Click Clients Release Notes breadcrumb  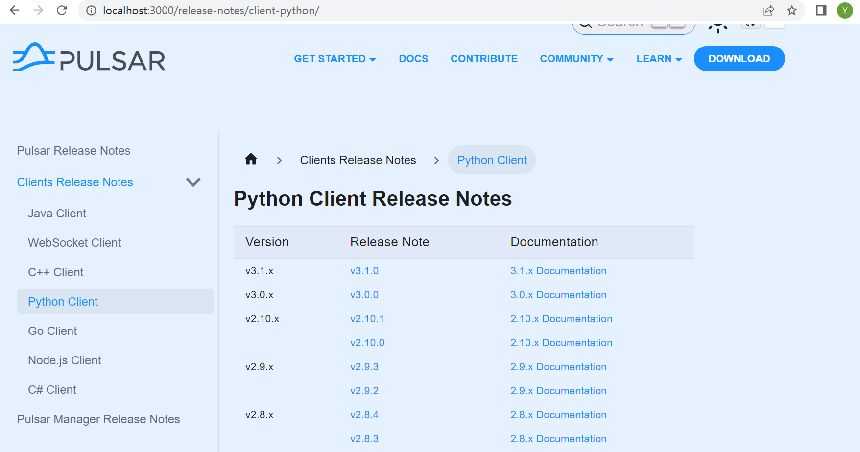click(358, 160)
